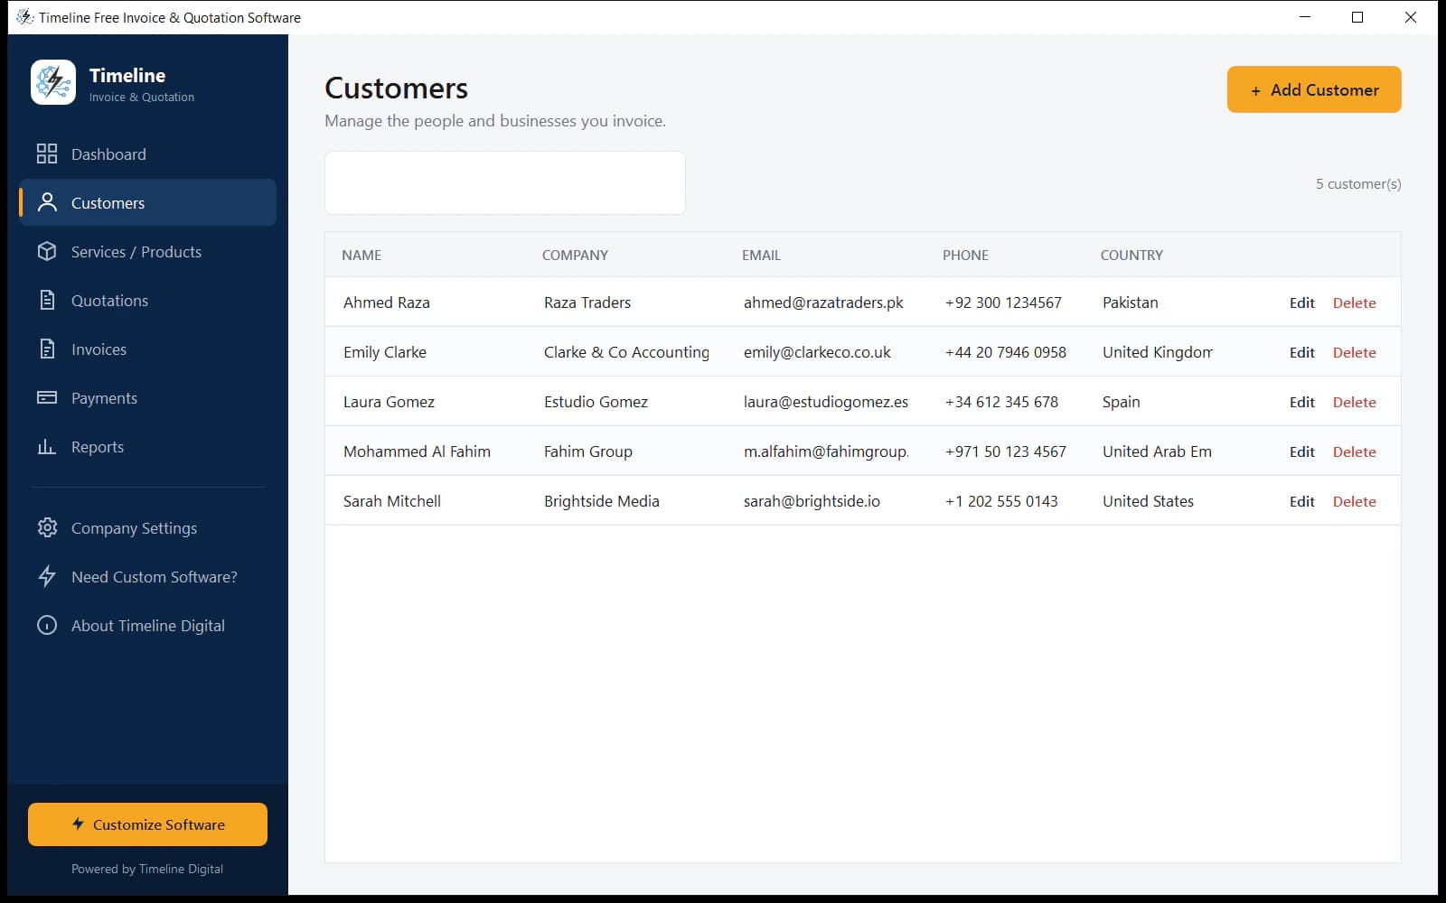Click company Fahim Group
The width and height of the screenshot is (1446, 903).
(x=587, y=451)
